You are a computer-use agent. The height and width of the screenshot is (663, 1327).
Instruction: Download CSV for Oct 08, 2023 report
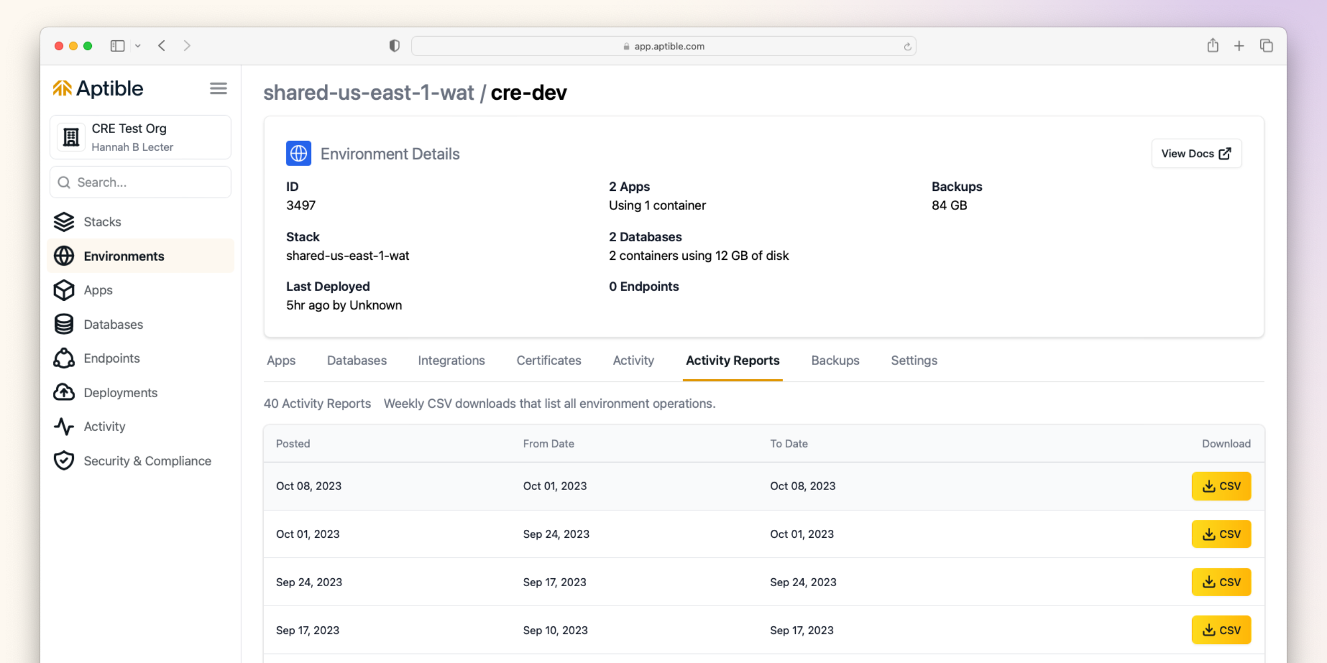(1221, 486)
